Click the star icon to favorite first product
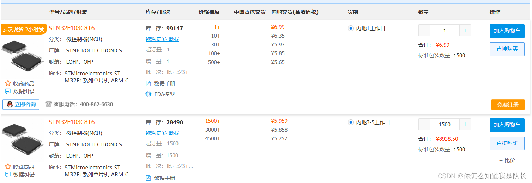This screenshot has width=532, height=183. click(x=8, y=83)
